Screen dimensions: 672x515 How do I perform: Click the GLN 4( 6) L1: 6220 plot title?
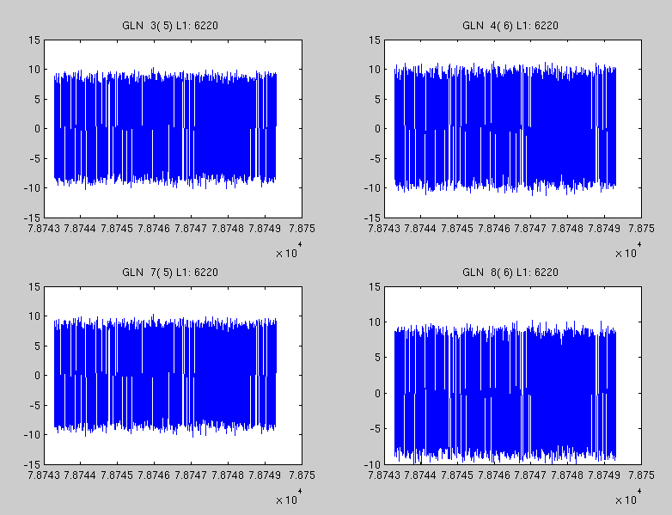tap(510, 26)
